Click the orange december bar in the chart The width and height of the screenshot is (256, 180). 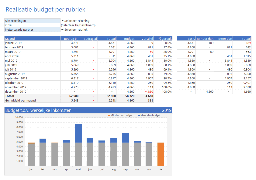tap(161, 154)
